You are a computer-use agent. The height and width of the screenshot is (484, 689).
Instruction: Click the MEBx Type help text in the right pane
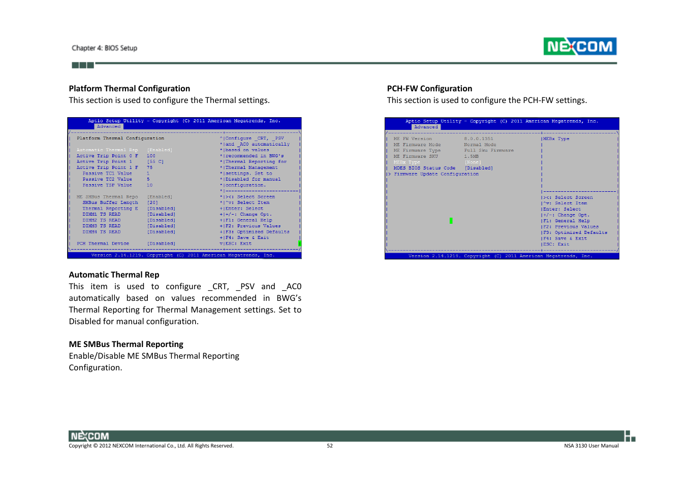pos(556,139)
